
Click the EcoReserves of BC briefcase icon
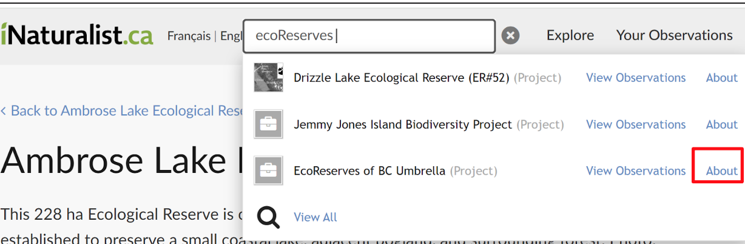[269, 171]
